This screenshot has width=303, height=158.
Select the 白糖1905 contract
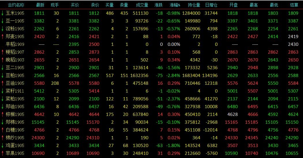[x=15, y=130]
